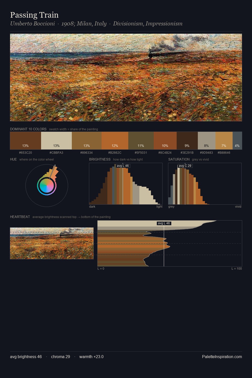The image size is (252, 378).
Task: Click the artist name 'Umberto Boccioni'
Action: tap(33, 24)
